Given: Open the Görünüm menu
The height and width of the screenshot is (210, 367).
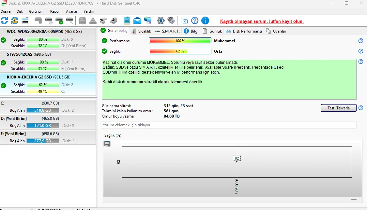Looking at the screenshot, I should (x=36, y=11).
